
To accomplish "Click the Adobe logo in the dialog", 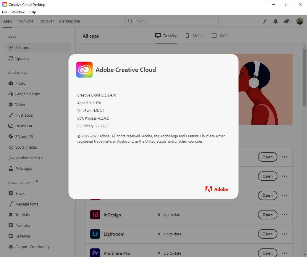I will pos(217,189).
